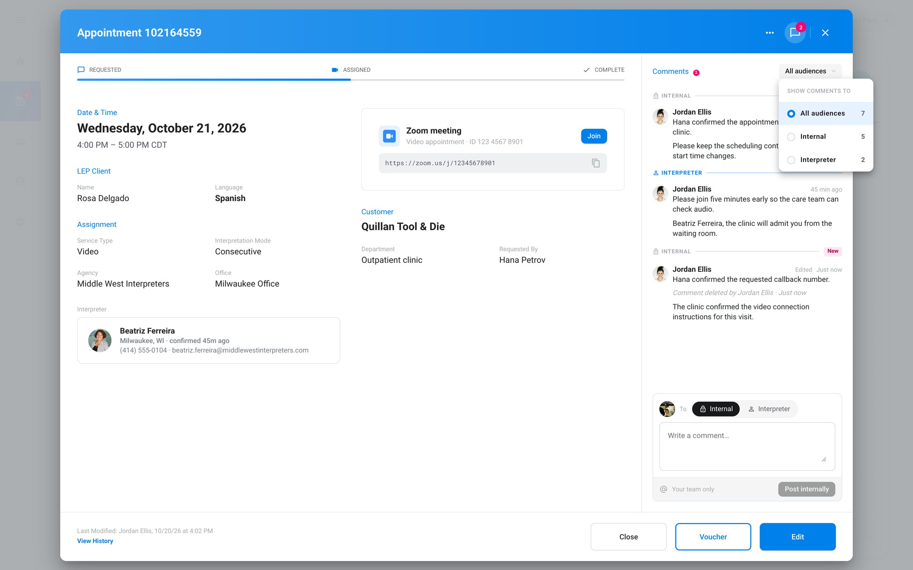Viewport: 913px width, 570px height.
Task: Close the appointment dialog with X
Action: 825,33
